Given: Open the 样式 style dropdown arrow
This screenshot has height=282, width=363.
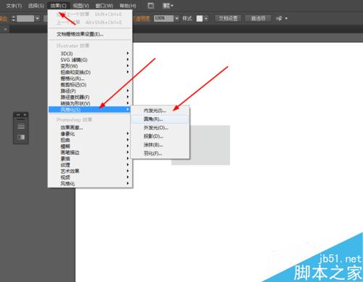Looking at the screenshot, I should pyautogui.click(x=206, y=18).
